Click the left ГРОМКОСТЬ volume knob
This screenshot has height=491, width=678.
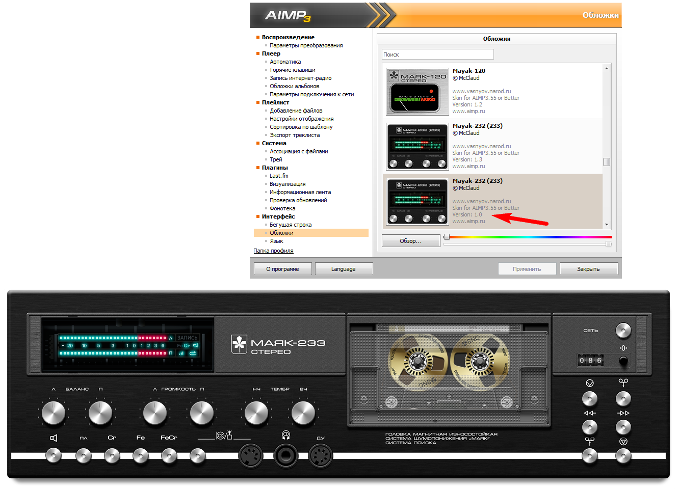pos(155,413)
